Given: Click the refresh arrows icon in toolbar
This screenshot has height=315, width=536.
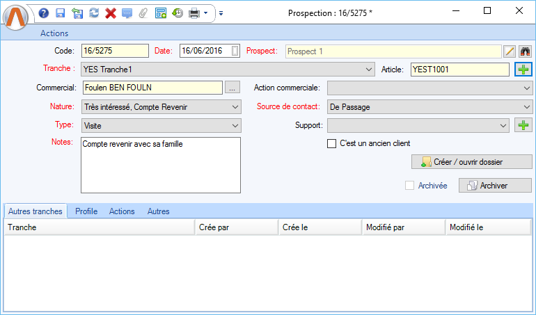Looking at the screenshot, I should click(93, 13).
